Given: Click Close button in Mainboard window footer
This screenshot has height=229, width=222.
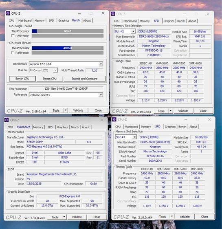Looking at the screenshot, I should (97, 217).
